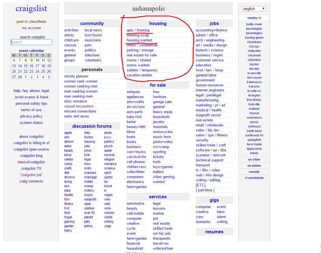Open apts / housing listings
321x253 pixels.
[x=138, y=30]
